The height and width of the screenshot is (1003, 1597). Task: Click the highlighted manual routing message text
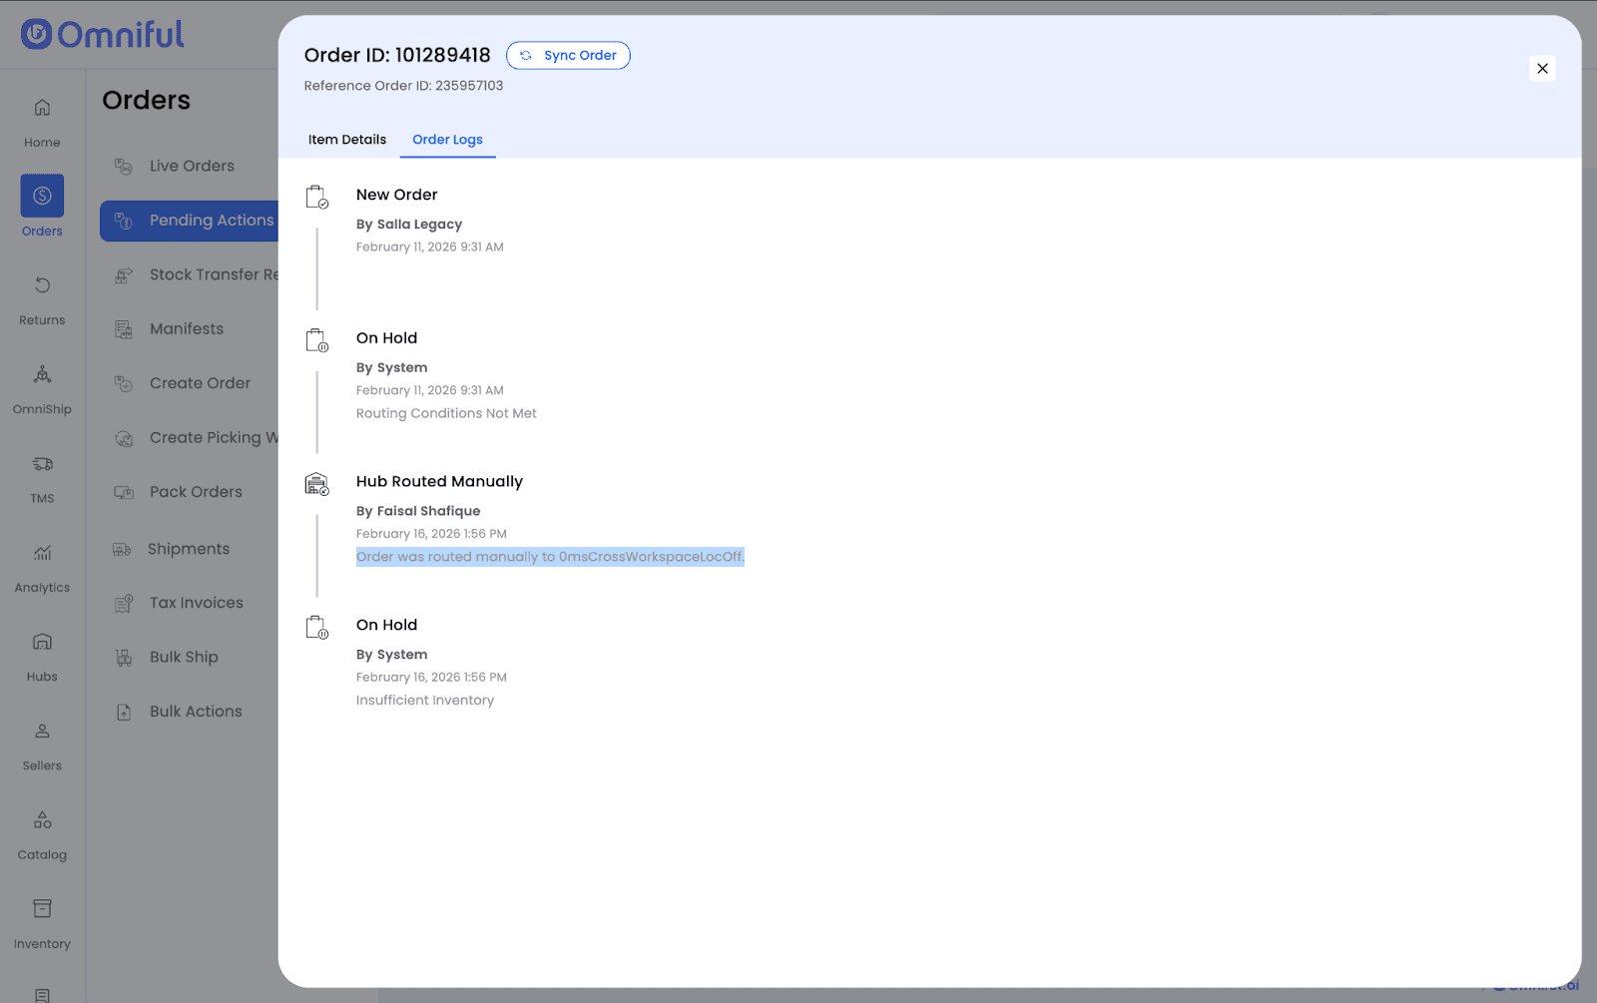click(x=550, y=557)
